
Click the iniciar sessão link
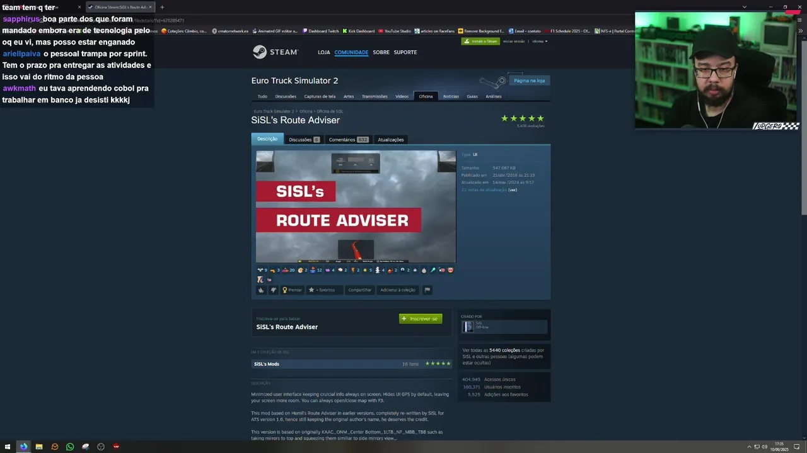point(514,41)
